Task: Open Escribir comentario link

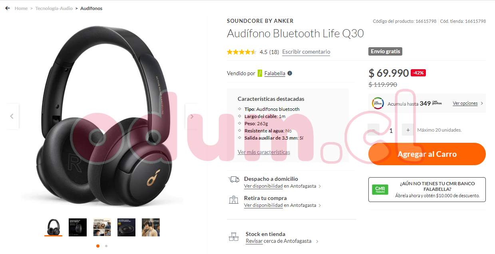Action: [306, 52]
